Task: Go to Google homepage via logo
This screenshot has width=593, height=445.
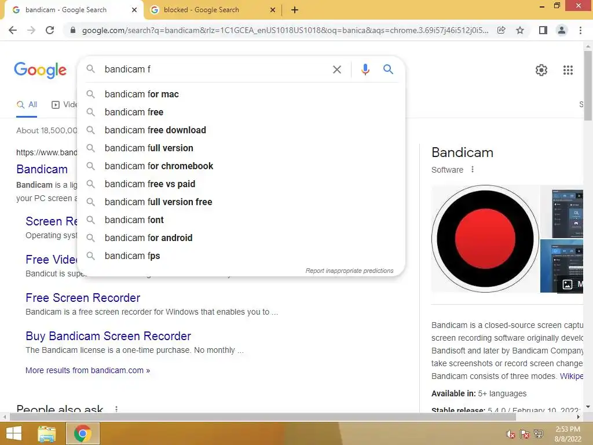Action: pyautogui.click(x=41, y=70)
